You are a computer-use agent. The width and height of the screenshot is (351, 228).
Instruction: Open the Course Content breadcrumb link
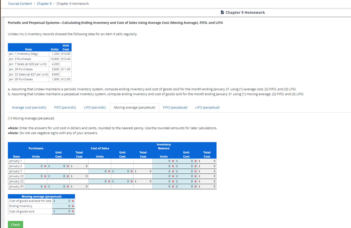pos(20,4)
